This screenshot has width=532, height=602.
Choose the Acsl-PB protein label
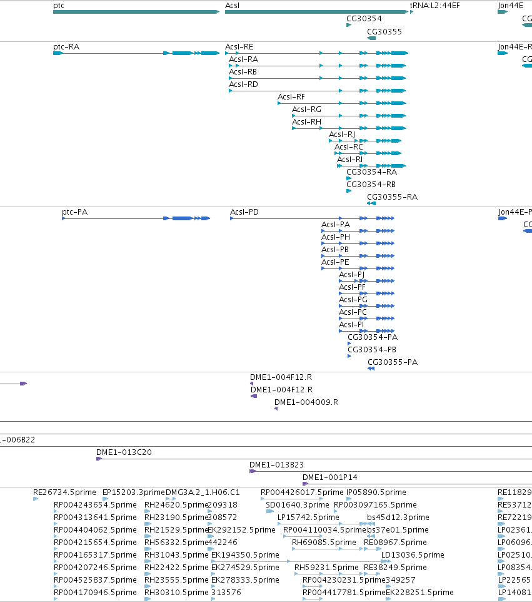pyautogui.click(x=335, y=250)
